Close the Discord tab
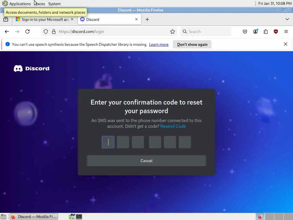The width and height of the screenshot is (293, 220). [x=136, y=19]
